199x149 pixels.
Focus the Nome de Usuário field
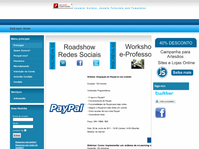23,119
